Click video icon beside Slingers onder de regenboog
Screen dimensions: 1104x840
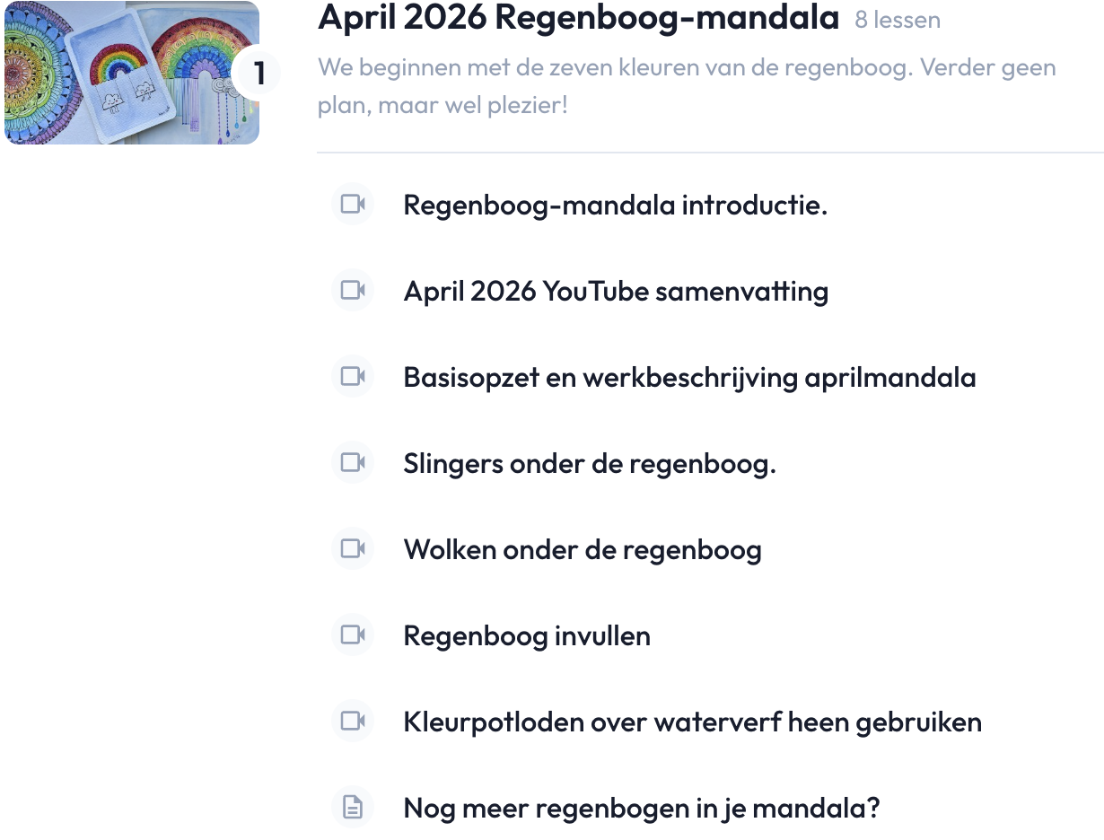click(x=353, y=463)
